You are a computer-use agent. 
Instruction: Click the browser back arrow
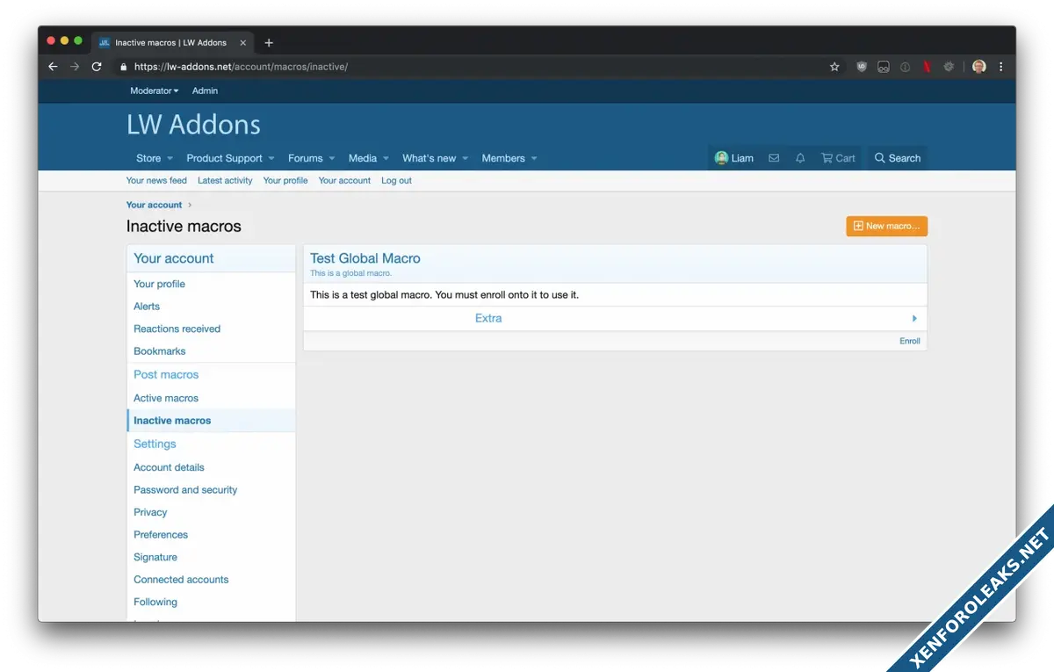(53, 67)
